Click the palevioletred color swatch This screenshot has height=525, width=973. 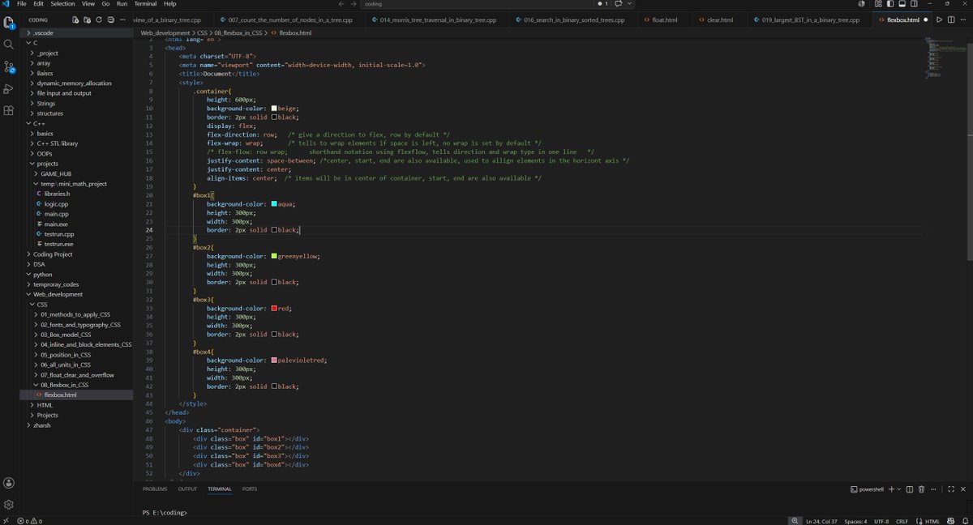click(274, 360)
